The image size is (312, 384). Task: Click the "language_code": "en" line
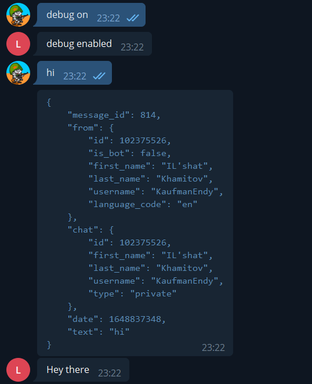(x=143, y=204)
